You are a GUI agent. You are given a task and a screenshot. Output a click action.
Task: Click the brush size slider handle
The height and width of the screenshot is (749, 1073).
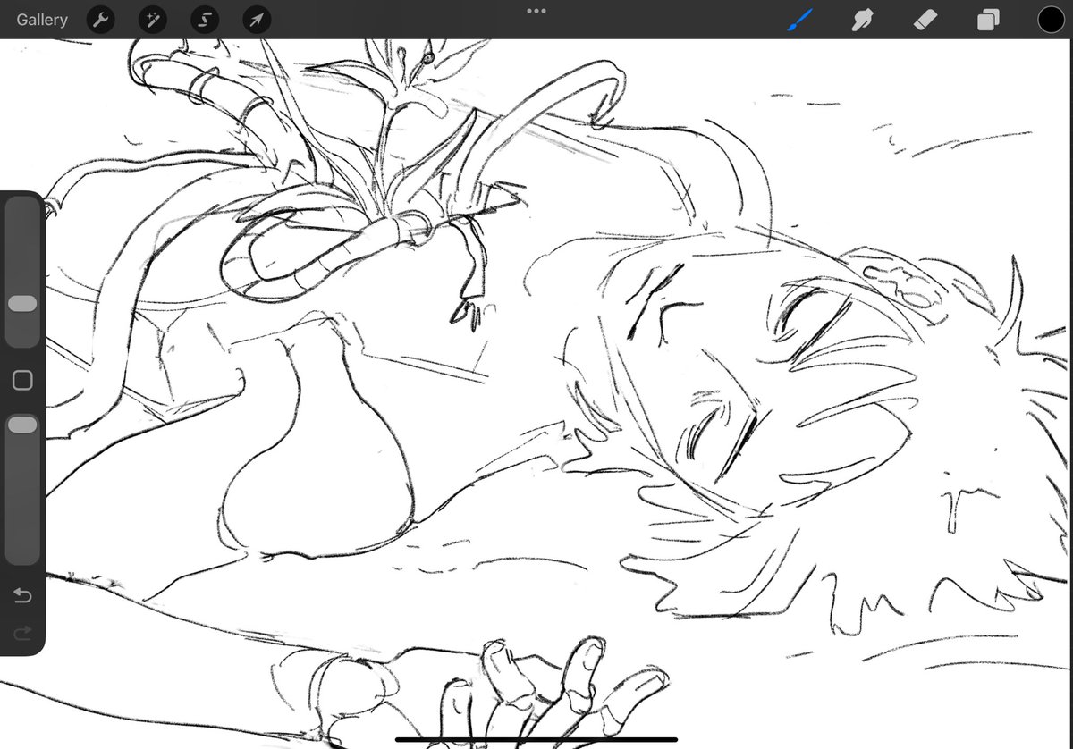coord(22,304)
